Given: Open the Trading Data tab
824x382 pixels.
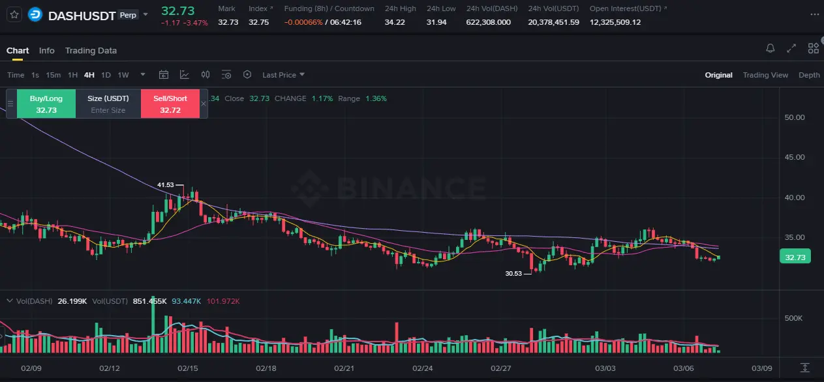Looking at the screenshot, I should 91,50.
